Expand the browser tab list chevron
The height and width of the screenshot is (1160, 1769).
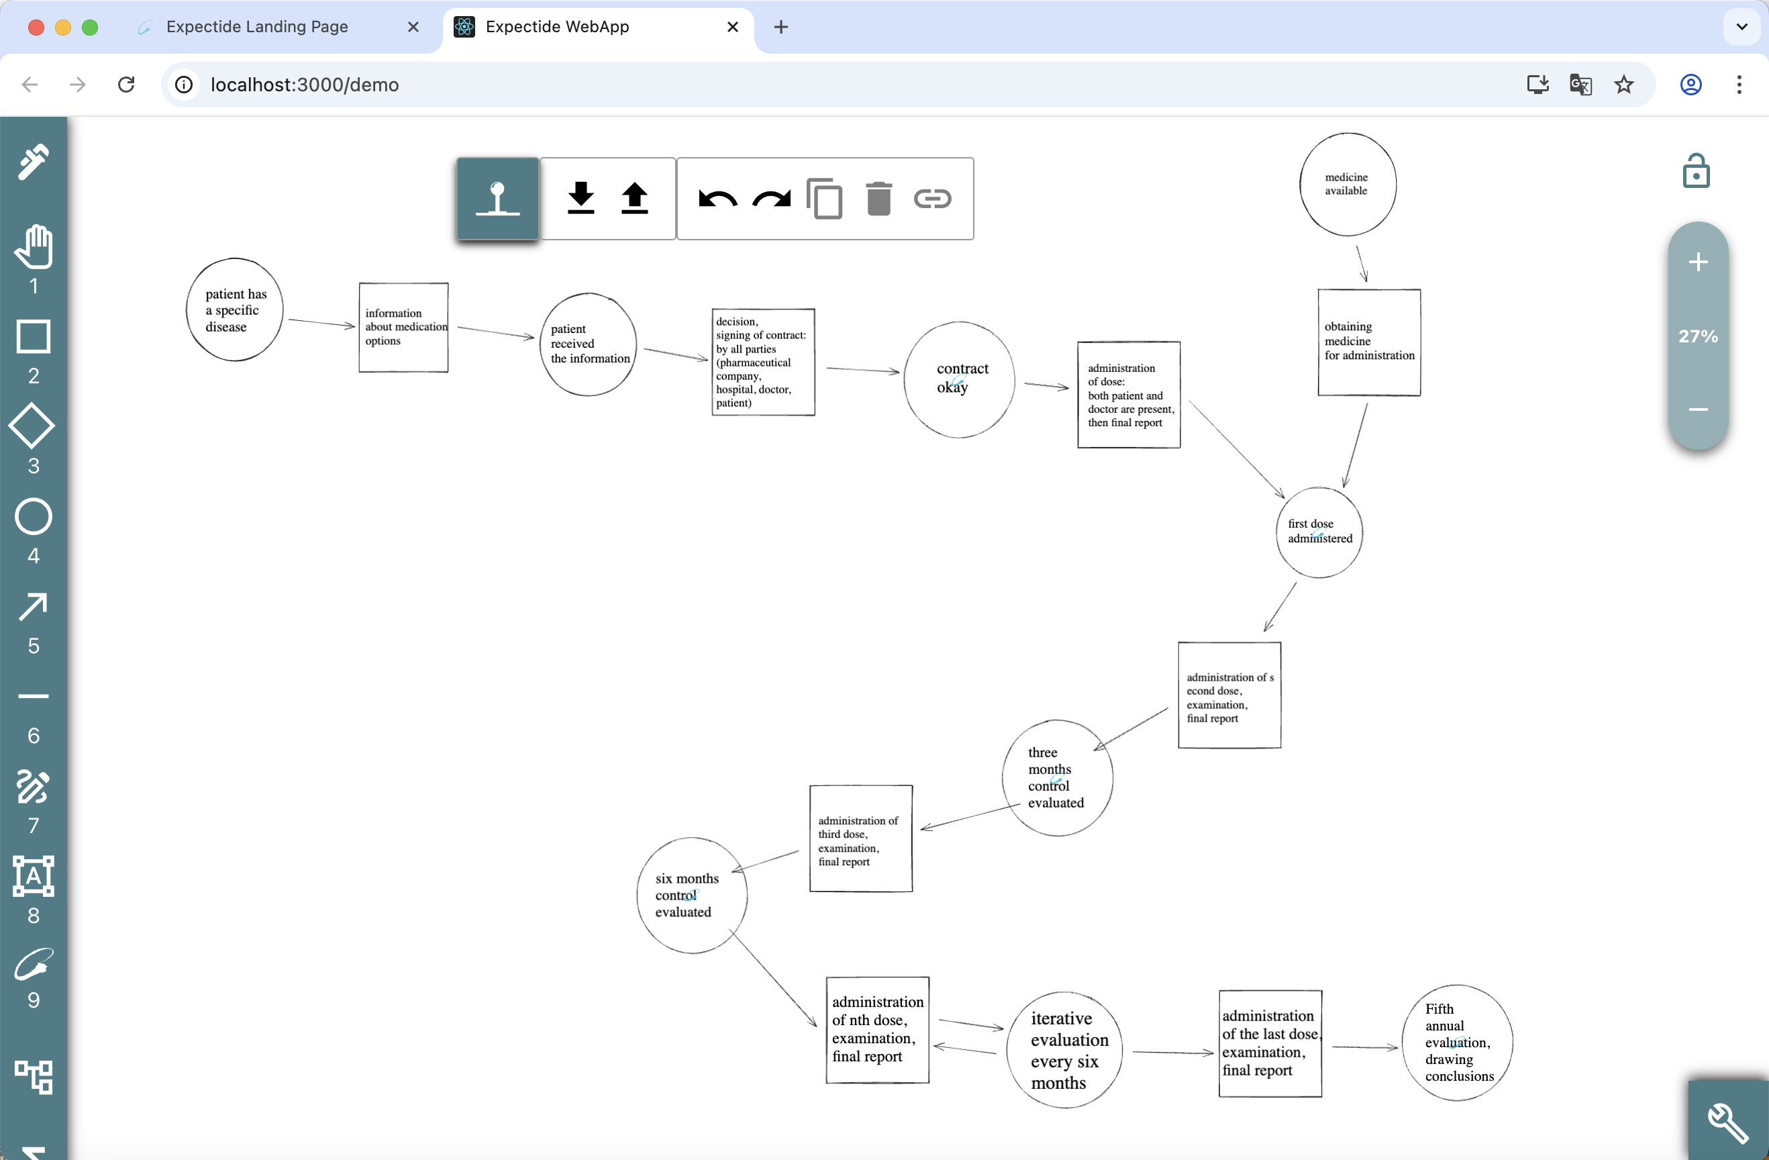pyautogui.click(x=1741, y=27)
